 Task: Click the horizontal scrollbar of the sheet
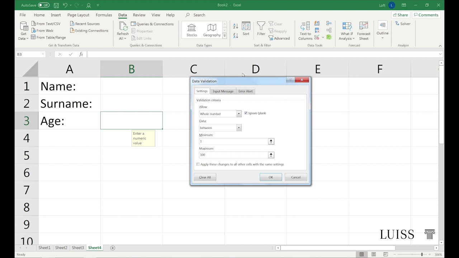tap(337, 248)
